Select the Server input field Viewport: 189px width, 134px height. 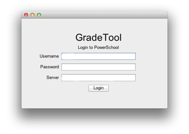[98, 78]
